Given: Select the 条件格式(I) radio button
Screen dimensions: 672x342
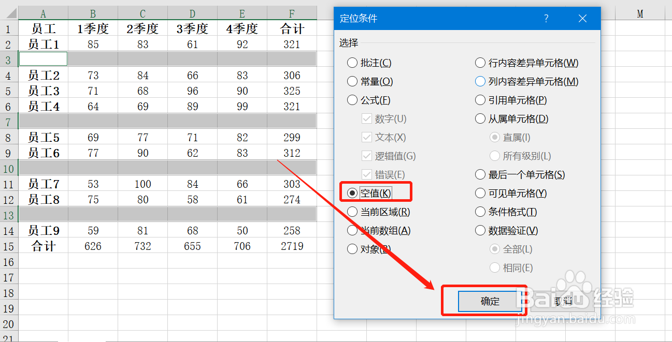Looking at the screenshot, I should pos(480,212).
